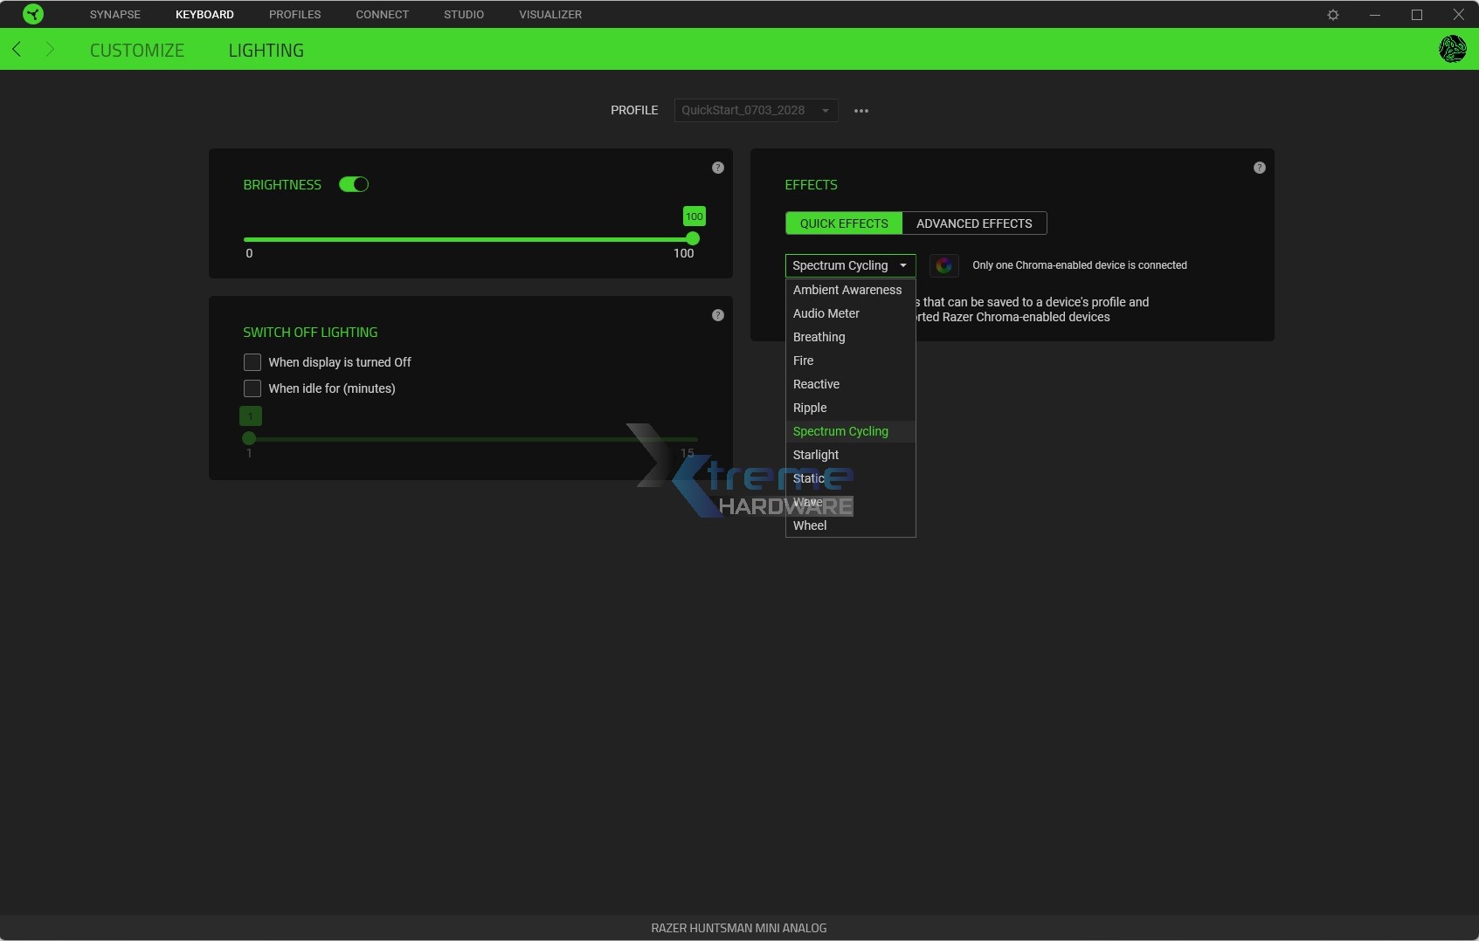Click the Razer logo icon top-left
1479x941 pixels.
click(32, 14)
